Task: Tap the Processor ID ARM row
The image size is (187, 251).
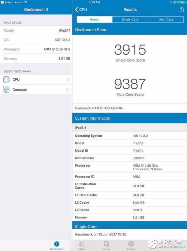Action: pyautogui.click(x=130, y=177)
